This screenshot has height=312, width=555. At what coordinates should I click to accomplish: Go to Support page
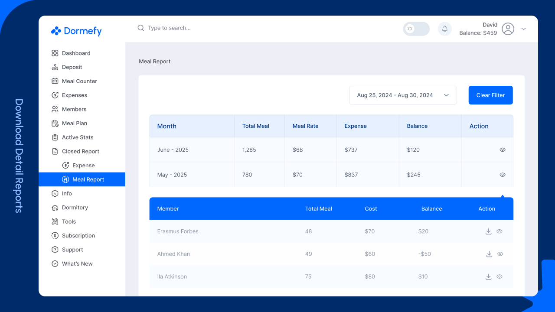[x=82, y=250]
